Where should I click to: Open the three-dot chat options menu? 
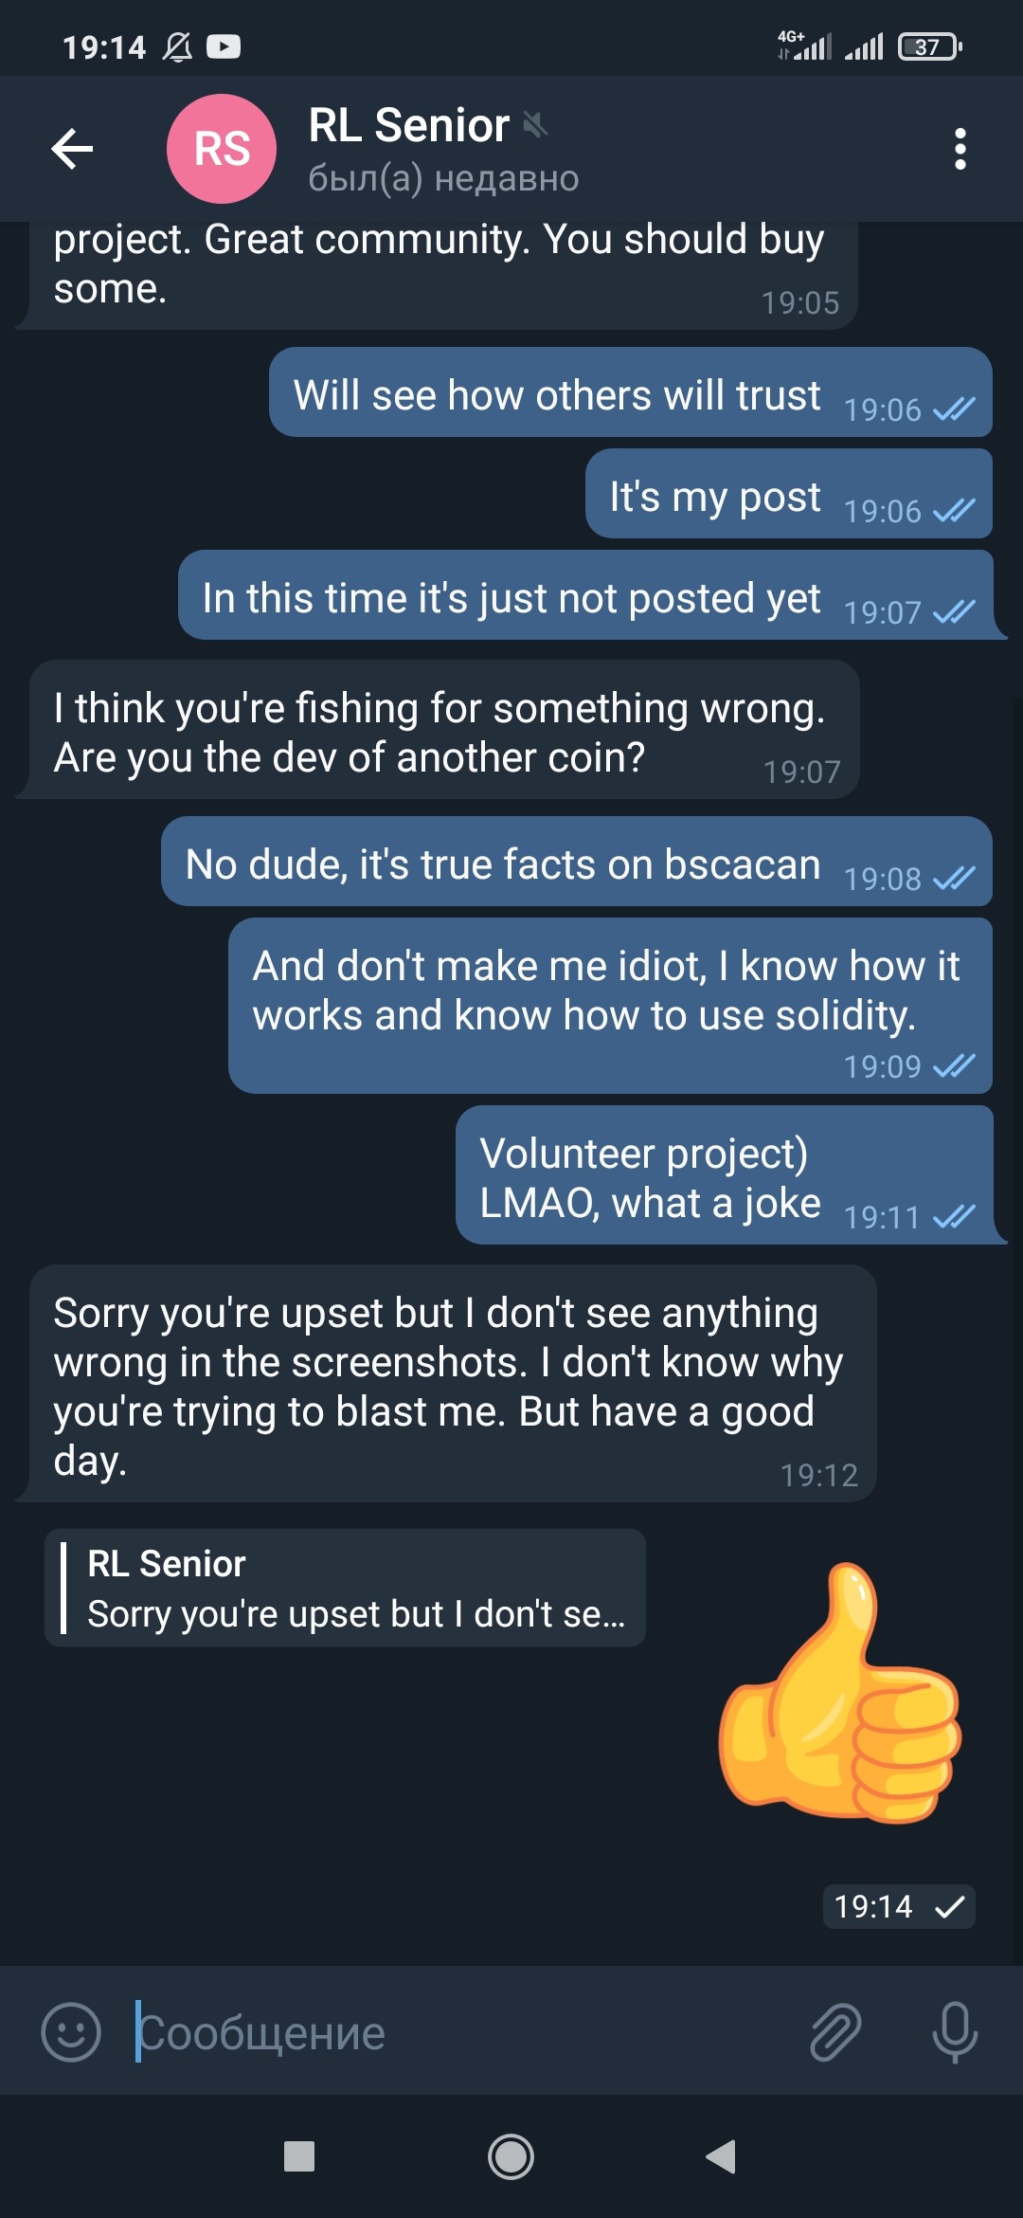pos(960,149)
